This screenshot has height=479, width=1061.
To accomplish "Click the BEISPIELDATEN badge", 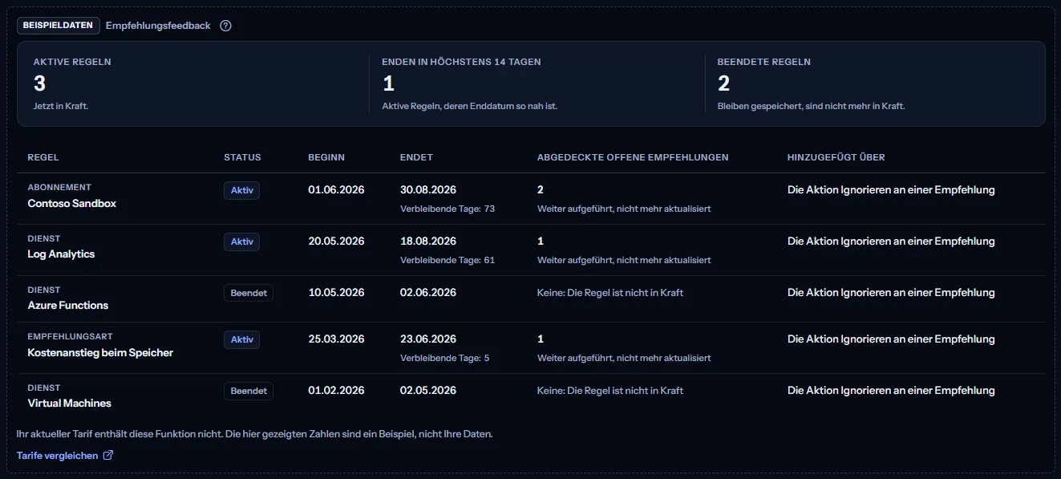I will [x=59, y=26].
